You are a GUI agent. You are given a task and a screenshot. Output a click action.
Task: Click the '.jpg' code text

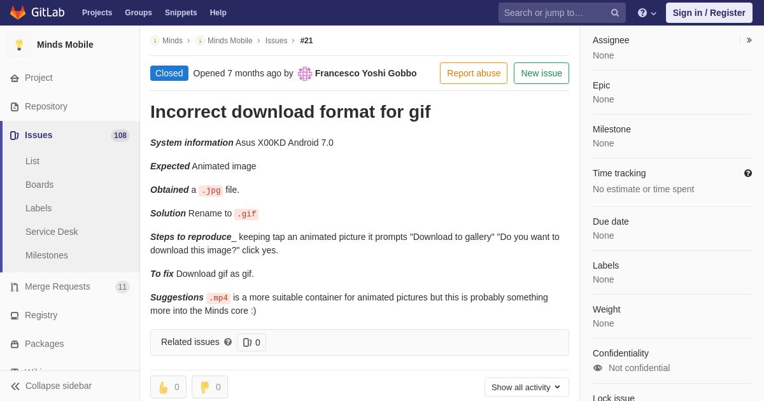(211, 190)
